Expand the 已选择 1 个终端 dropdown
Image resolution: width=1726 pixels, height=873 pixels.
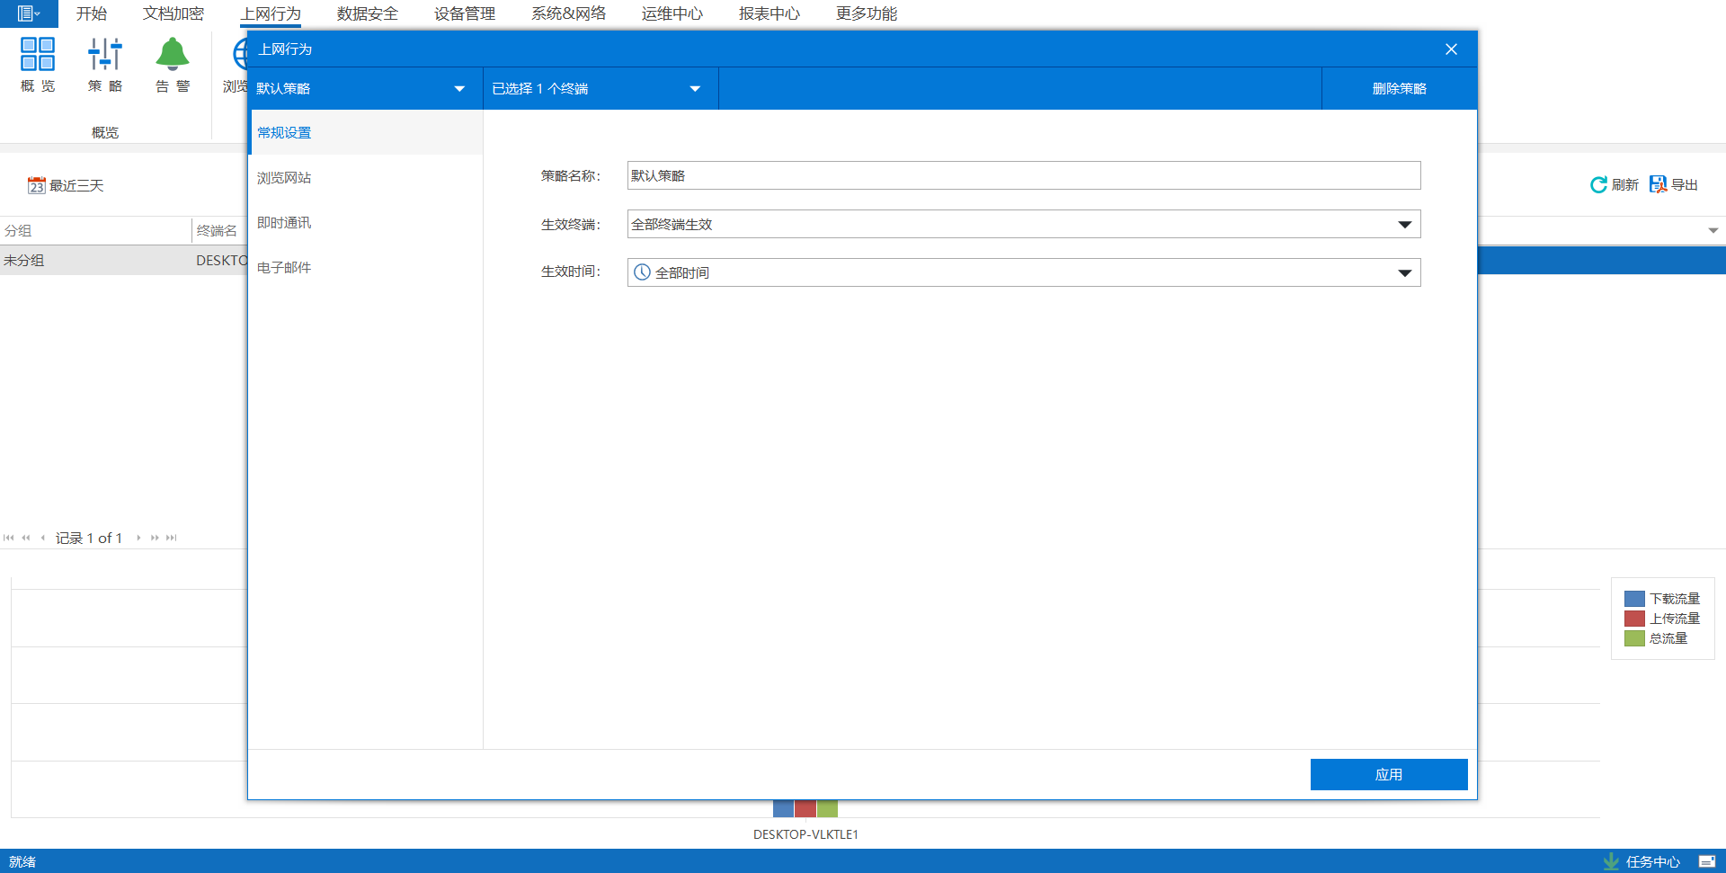[x=695, y=89]
